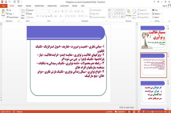
Task: Cut the selection with scissors icon
Action: pos(7,10)
